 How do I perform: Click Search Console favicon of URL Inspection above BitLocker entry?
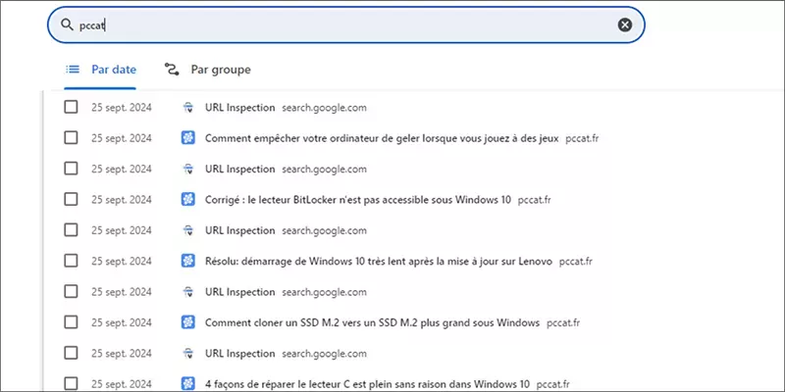point(187,169)
